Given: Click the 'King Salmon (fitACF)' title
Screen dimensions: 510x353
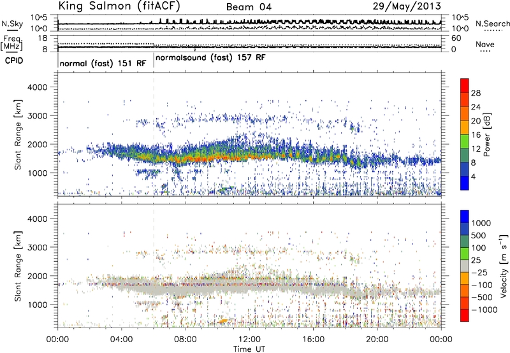Looking at the screenshot, I should (x=119, y=6).
